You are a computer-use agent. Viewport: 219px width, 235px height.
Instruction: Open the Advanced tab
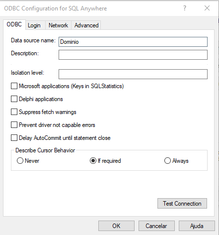(x=86, y=25)
